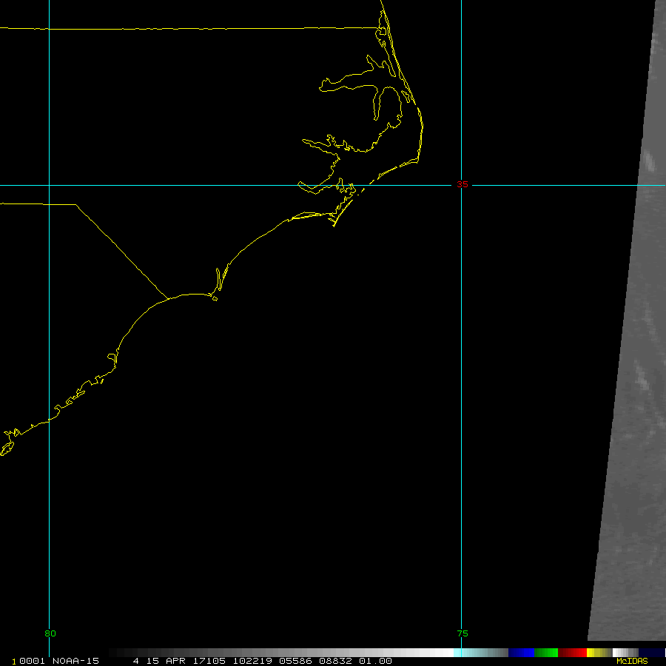Image resolution: width=666 pixels, height=666 pixels.
Task: Select the blue segment of color bar
Action: [521, 653]
